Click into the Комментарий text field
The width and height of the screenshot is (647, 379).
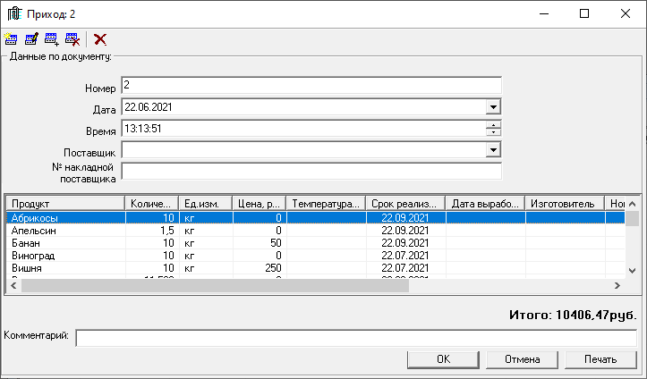coord(355,338)
